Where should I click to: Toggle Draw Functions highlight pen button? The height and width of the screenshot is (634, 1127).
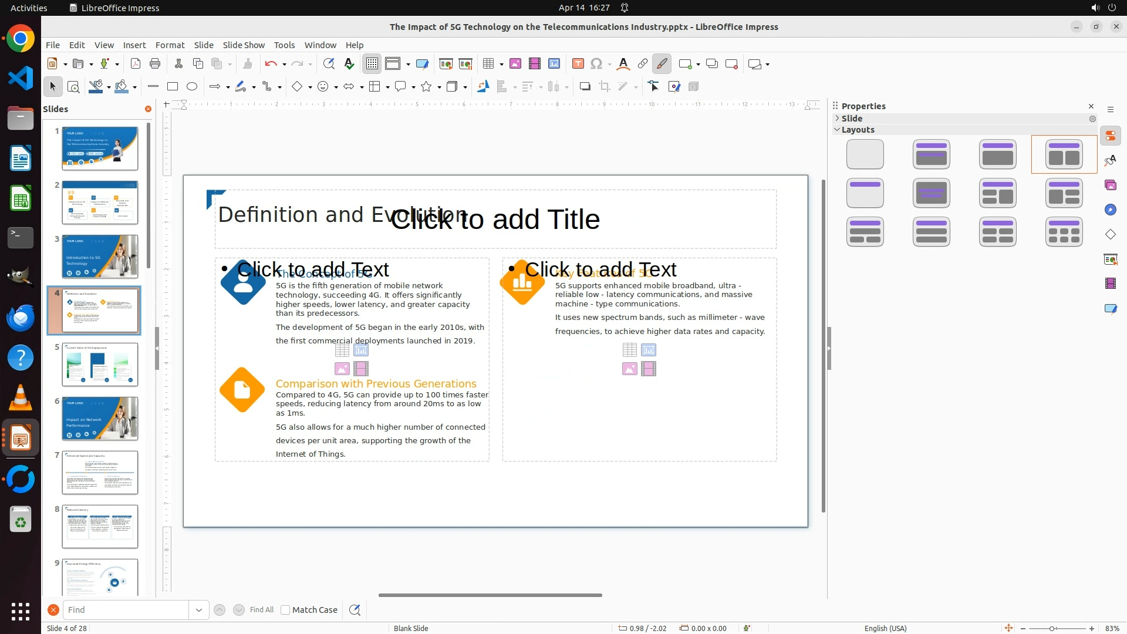click(662, 64)
